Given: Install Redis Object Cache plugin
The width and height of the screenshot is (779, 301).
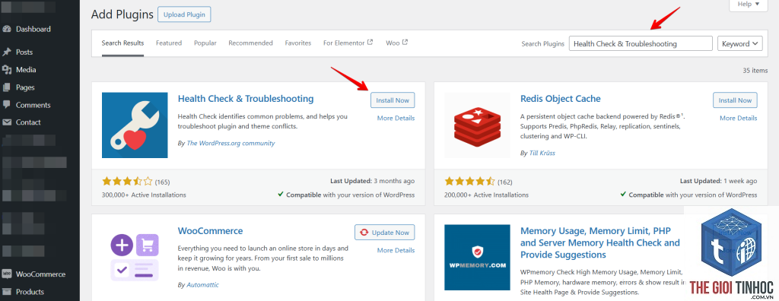Looking at the screenshot, I should point(735,100).
